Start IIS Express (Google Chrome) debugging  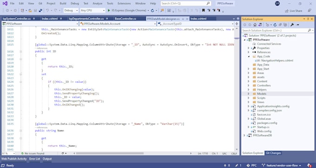click(127, 11)
